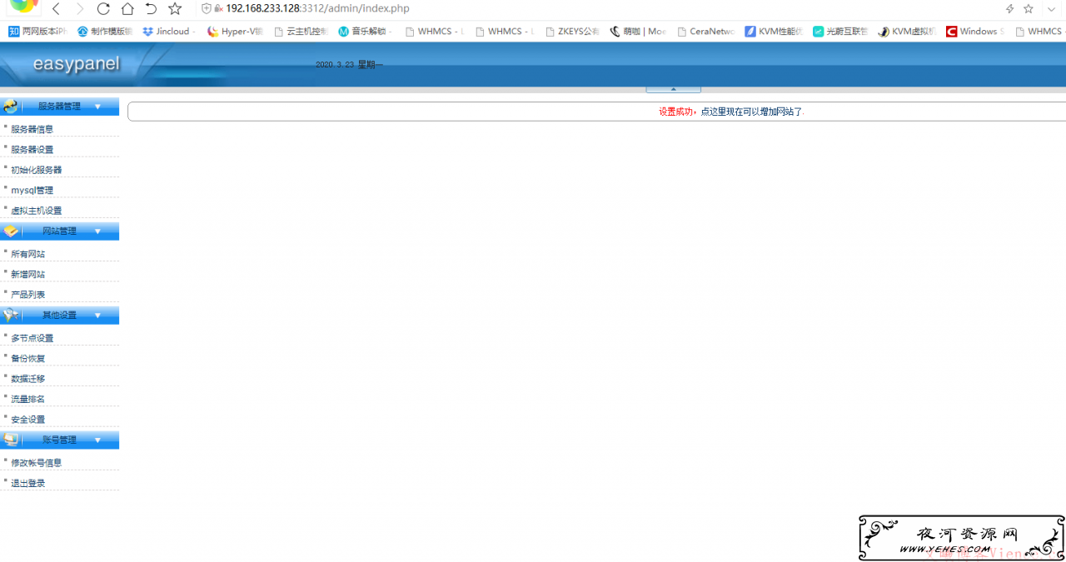Click the 其他设置 section tools icon
The image size is (1066, 562).
(x=10, y=315)
